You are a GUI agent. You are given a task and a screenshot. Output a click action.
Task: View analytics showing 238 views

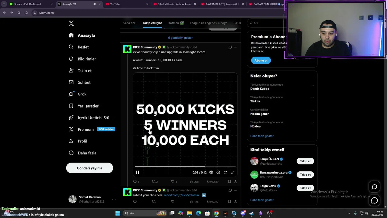coord(194,182)
